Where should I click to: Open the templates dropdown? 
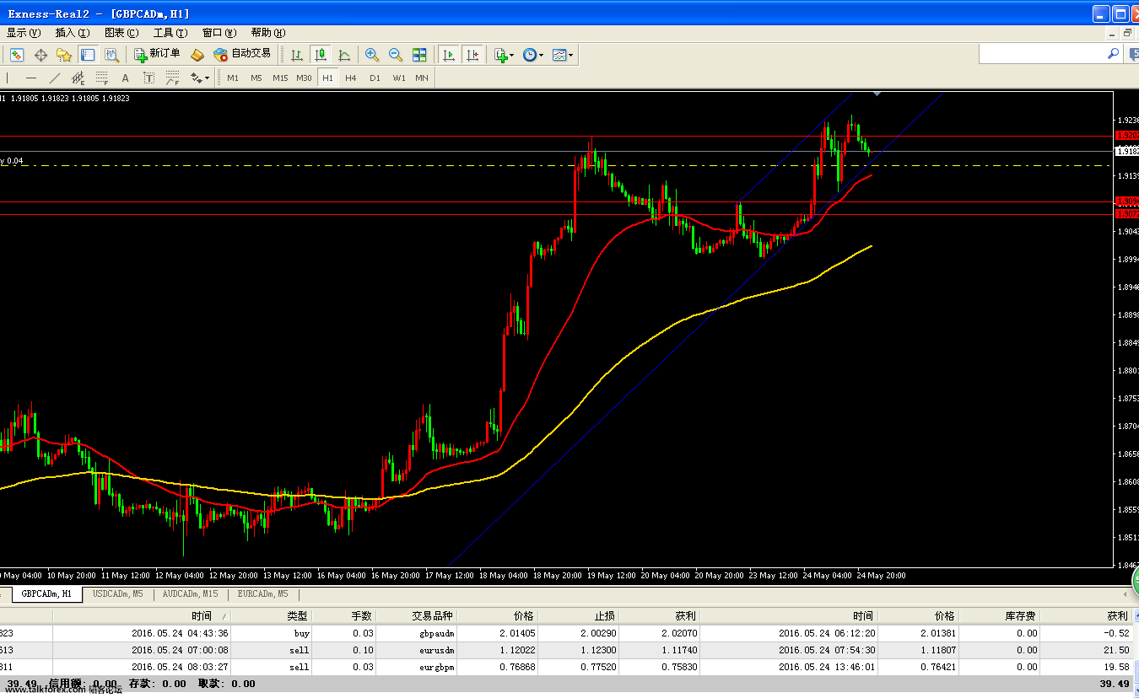coord(563,55)
